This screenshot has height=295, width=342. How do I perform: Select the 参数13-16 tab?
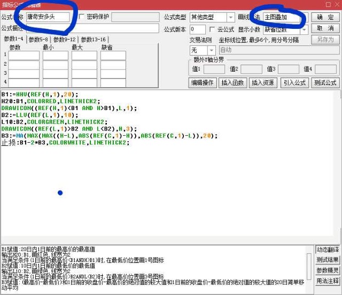93,40
